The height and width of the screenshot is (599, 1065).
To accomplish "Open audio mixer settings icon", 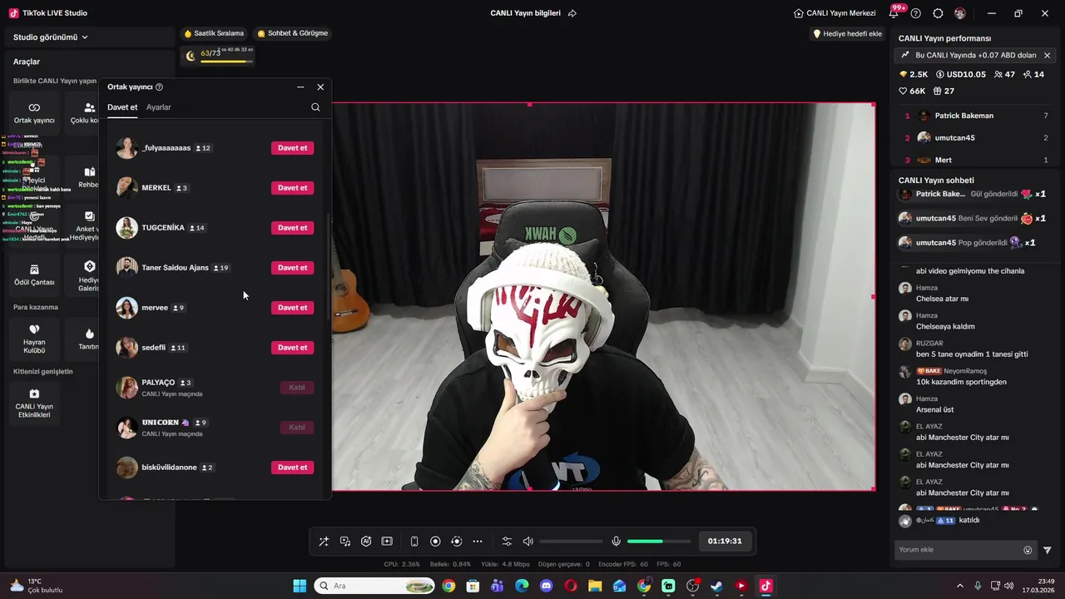I will coord(507,542).
